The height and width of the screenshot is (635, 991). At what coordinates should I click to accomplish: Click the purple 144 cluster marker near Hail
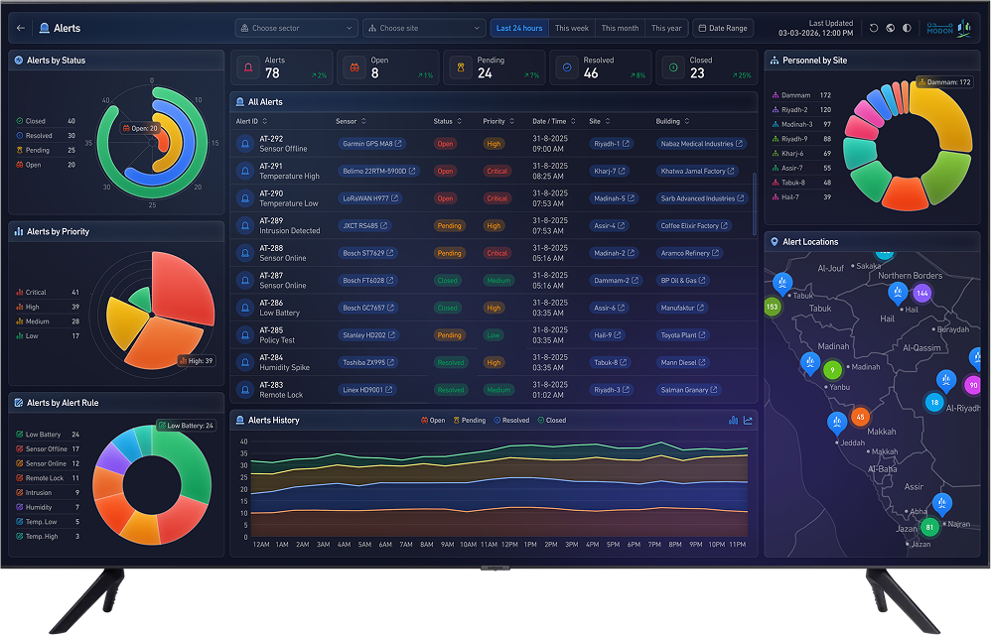[x=922, y=293]
